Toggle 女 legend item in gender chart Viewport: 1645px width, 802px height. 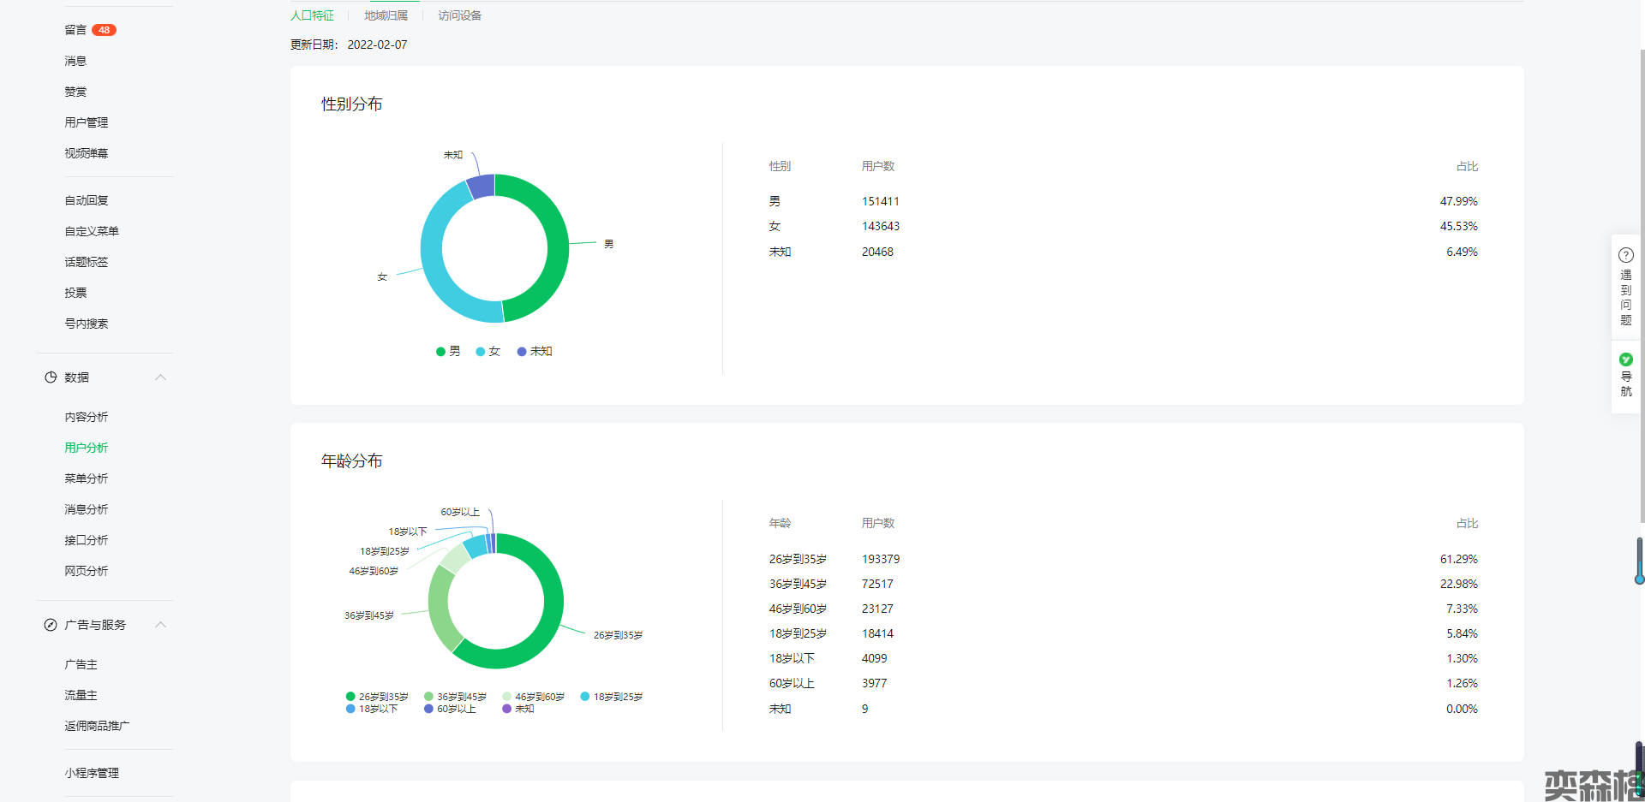click(x=488, y=352)
